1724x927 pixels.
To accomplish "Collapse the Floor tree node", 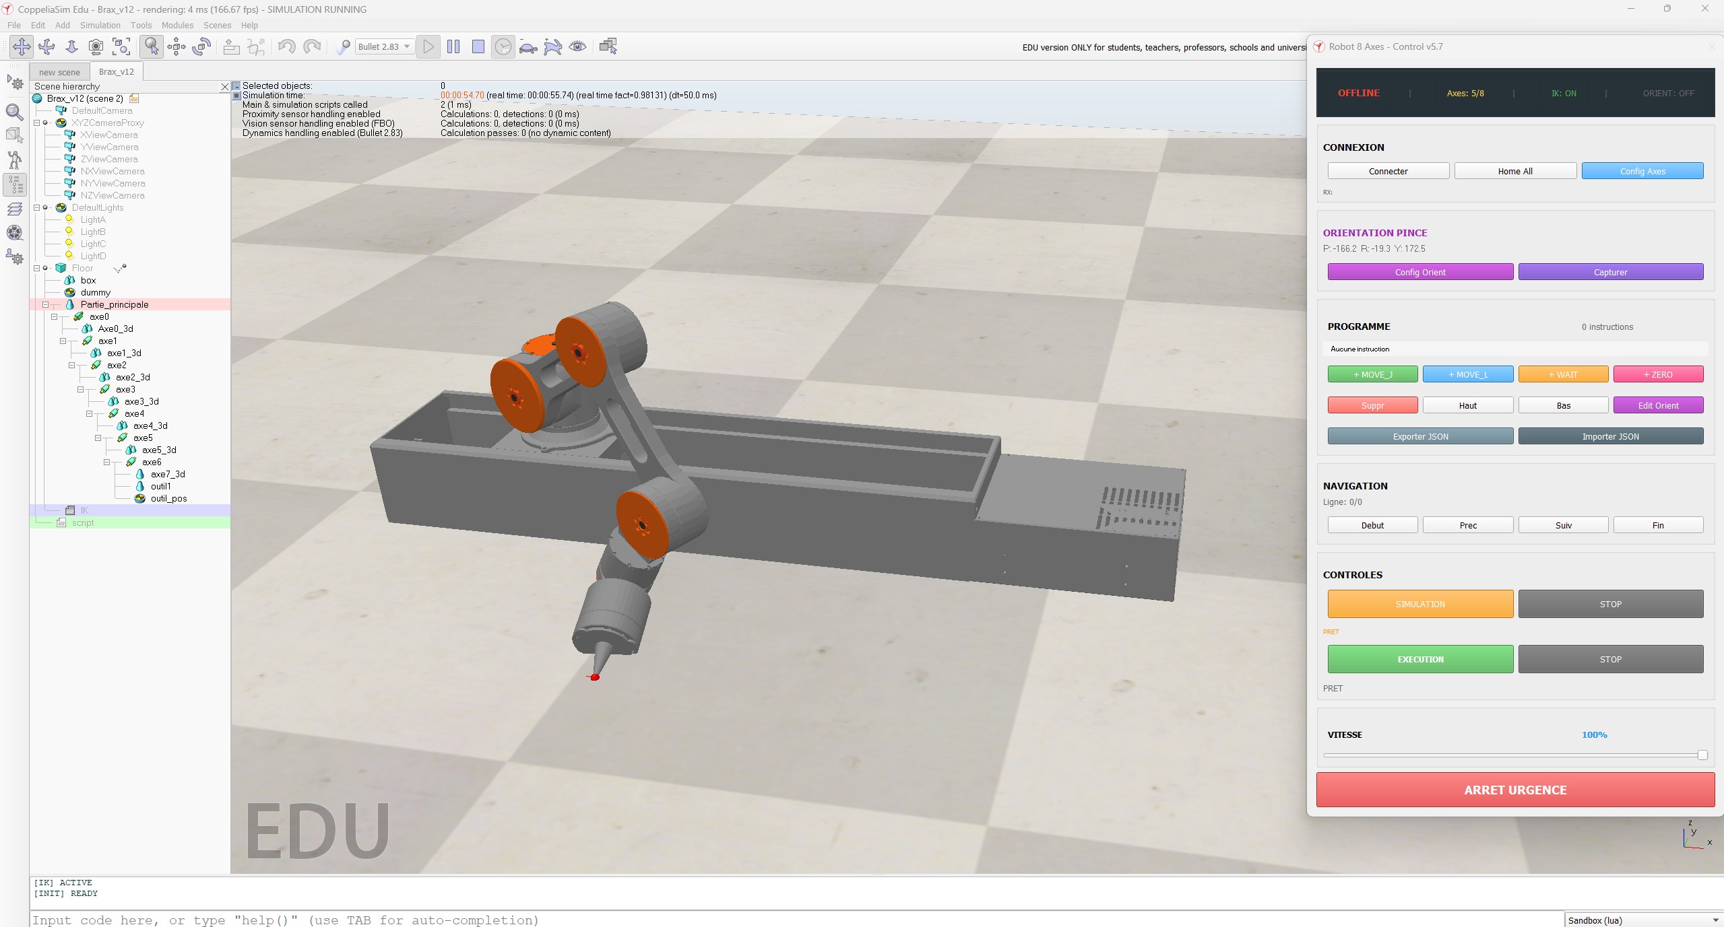I will click(x=38, y=268).
